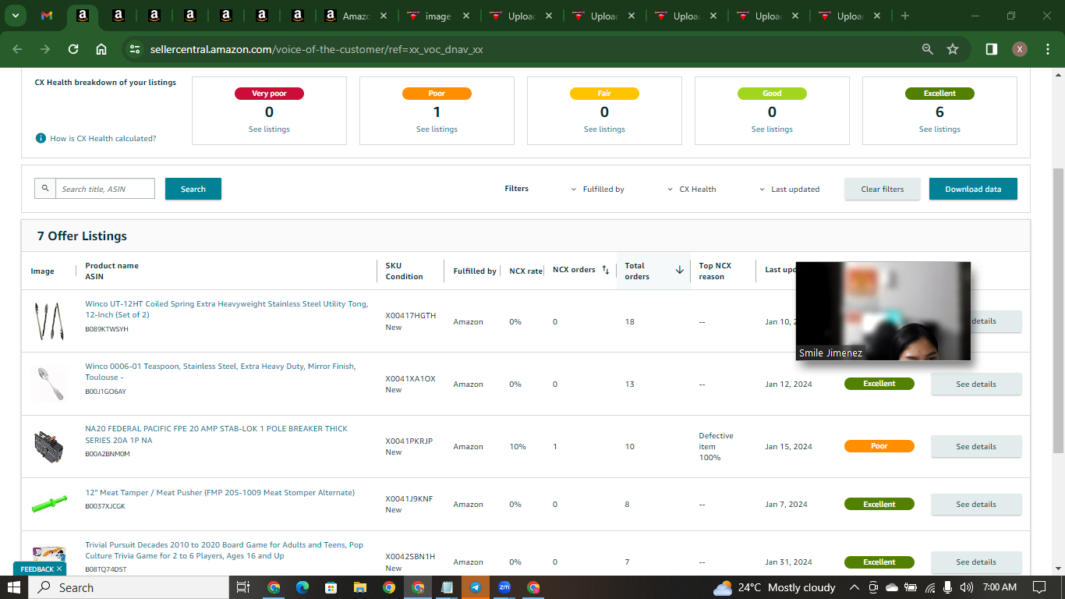The width and height of the screenshot is (1065, 599).
Task: Open a new browser tab
Action: pyautogui.click(x=905, y=16)
